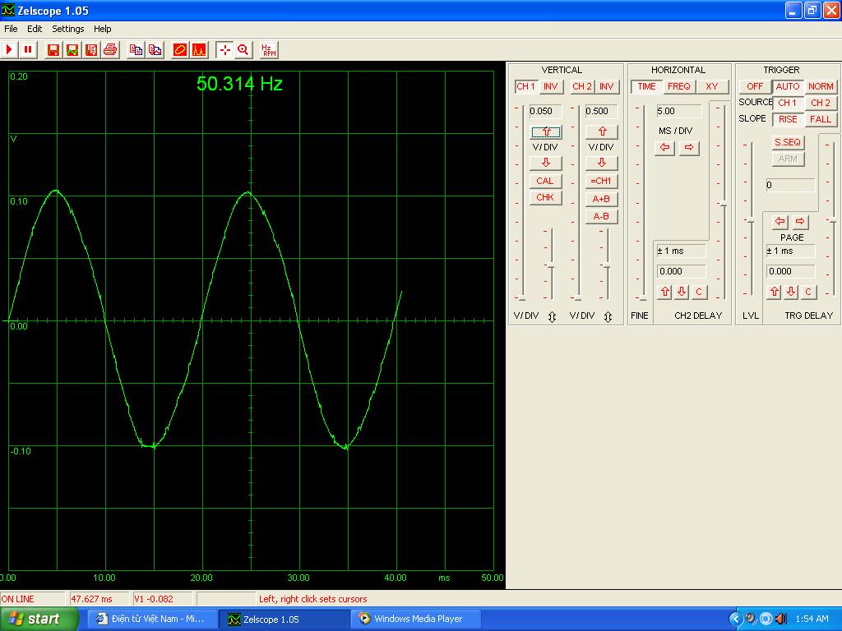Click the right arrow under MS / DIV
Screen dimensions: 842x631
pyautogui.click(x=689, y=148)
